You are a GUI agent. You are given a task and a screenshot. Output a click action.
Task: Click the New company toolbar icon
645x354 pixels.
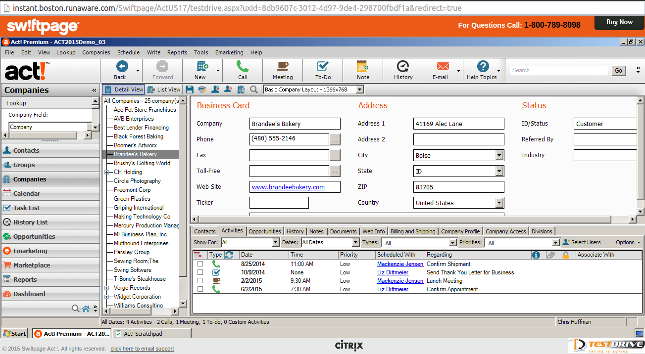point(202,67)
